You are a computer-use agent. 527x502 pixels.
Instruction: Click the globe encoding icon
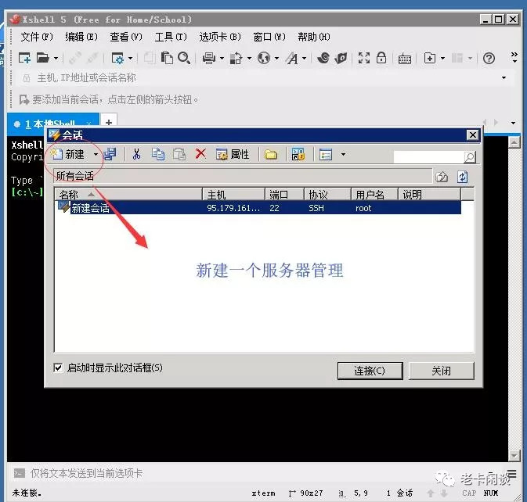pos(263,58)
